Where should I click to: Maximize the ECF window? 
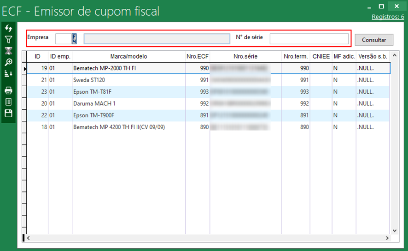(381, 6)
